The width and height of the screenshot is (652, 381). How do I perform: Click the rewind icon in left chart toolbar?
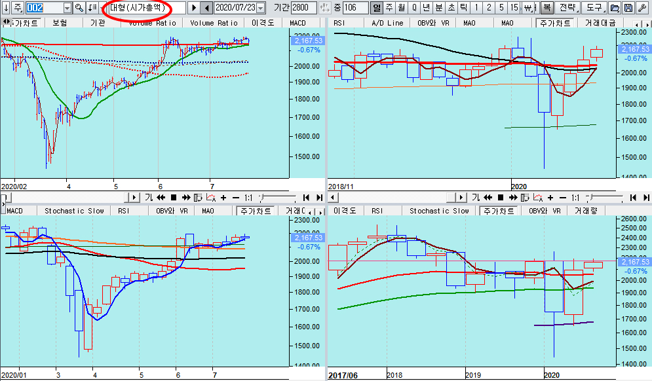point(161,197)
